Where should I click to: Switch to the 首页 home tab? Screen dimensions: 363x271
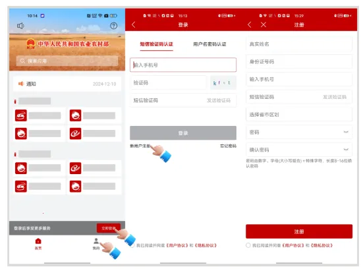click(38, 244)
